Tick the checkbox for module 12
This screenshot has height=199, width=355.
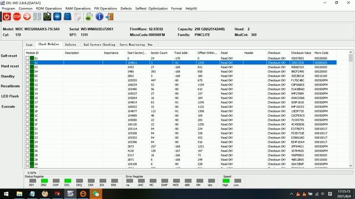27,85
